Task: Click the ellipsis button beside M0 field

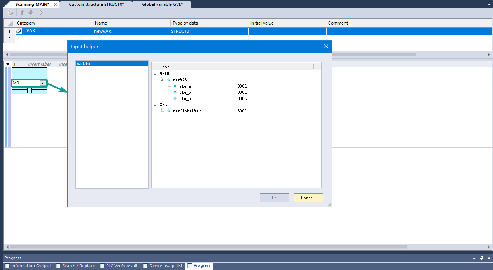Action: (x=43, y=83)
